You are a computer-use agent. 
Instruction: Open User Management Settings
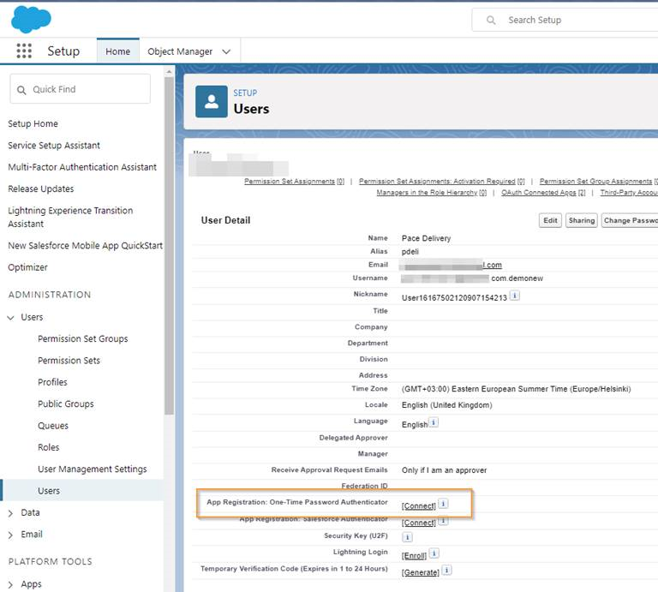coord(92,469)
